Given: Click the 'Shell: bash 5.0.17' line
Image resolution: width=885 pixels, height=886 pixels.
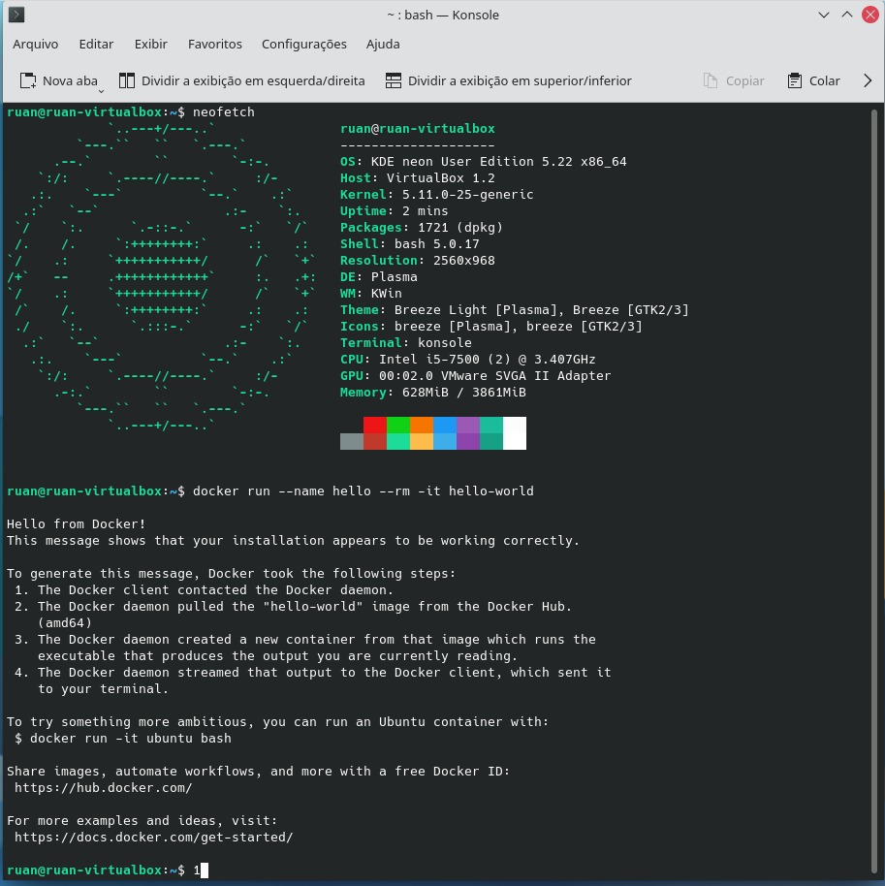Looking at the screenshot, I should (410, 243).
